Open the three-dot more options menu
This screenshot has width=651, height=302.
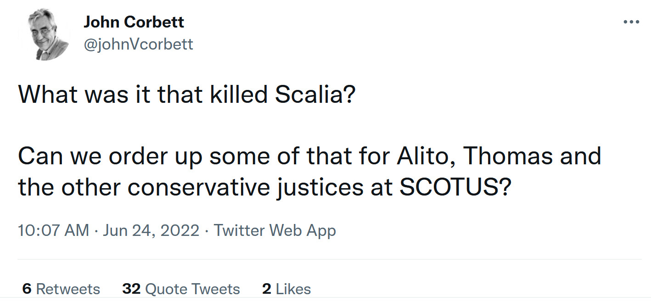(x=631, y=22)
